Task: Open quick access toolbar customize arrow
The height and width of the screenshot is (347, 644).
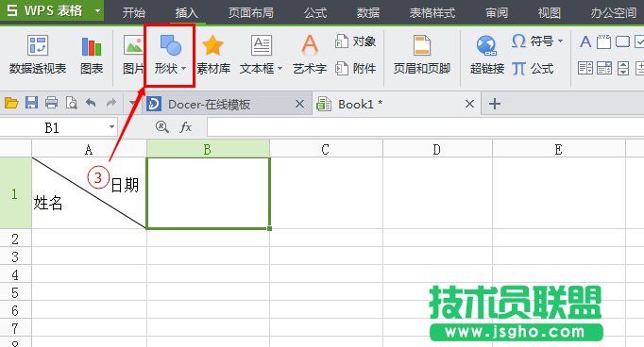Action: click(x=132, y=103)
